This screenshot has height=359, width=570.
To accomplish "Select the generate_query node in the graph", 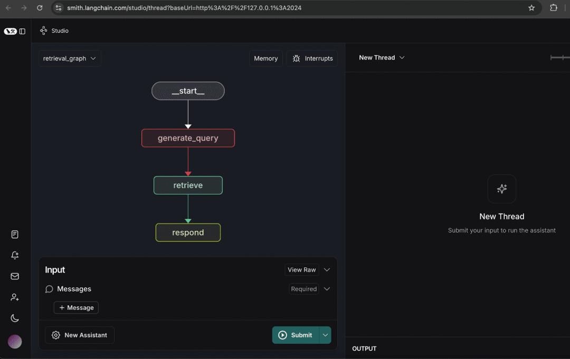I will (188, 138).
